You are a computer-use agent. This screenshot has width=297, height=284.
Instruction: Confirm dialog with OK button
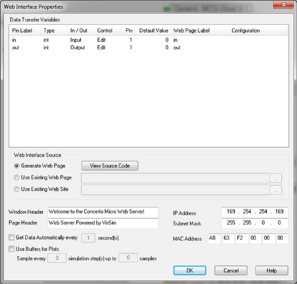click(190, 270)
